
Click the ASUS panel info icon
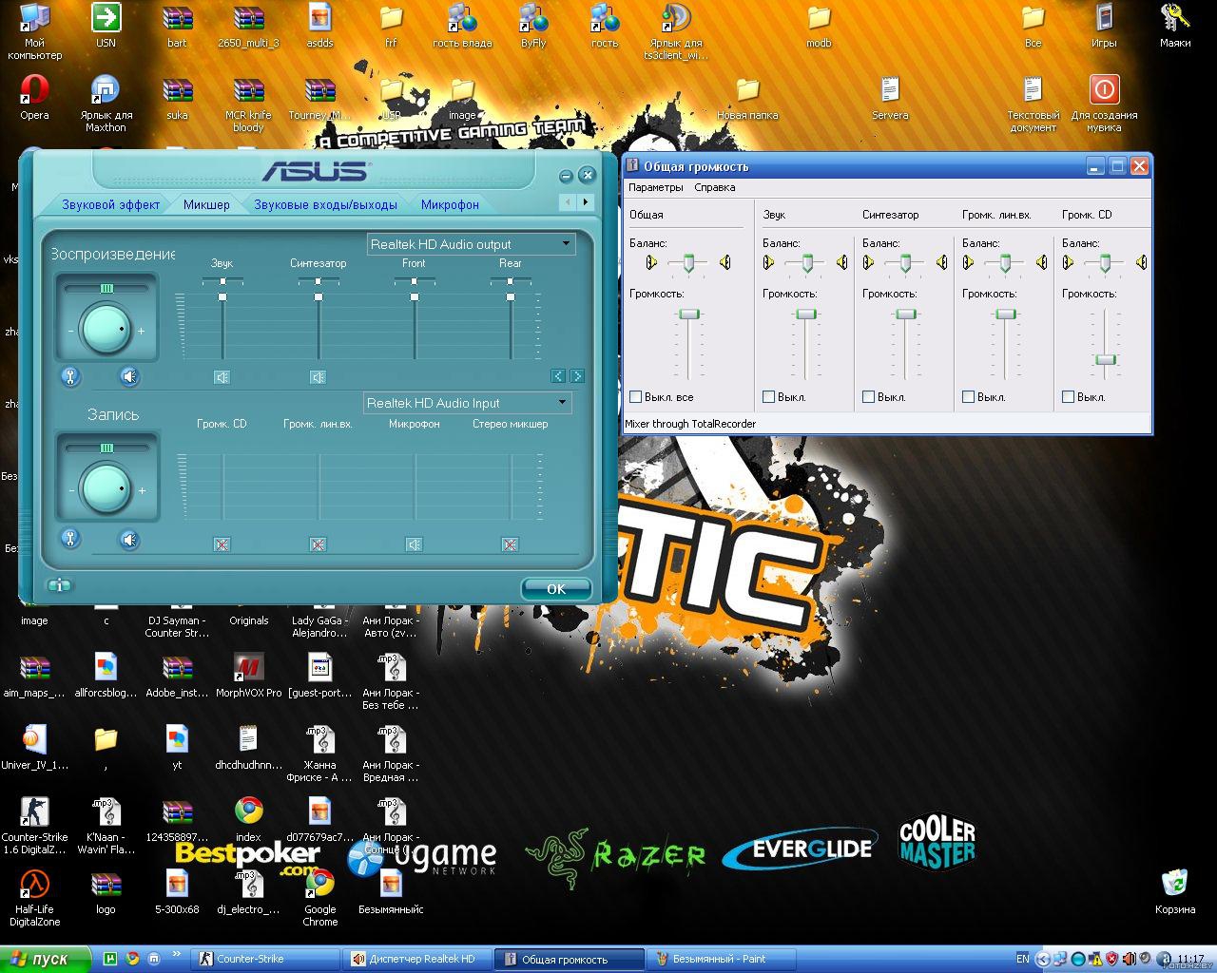[x=60, y=585]
